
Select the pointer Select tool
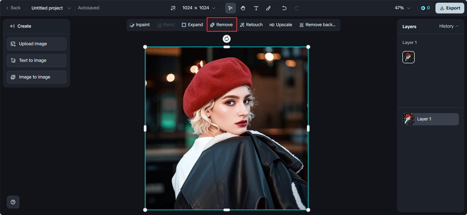pos(230,8)
